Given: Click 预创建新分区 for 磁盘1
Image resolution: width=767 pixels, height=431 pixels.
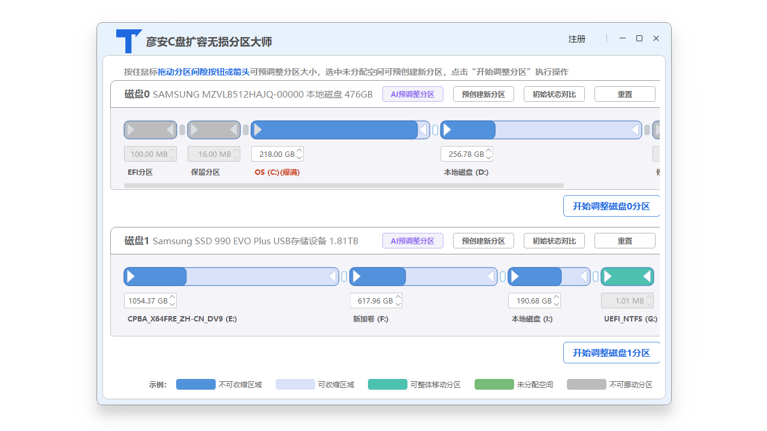Looking at the screenshot, I should (x=484, y=241).
